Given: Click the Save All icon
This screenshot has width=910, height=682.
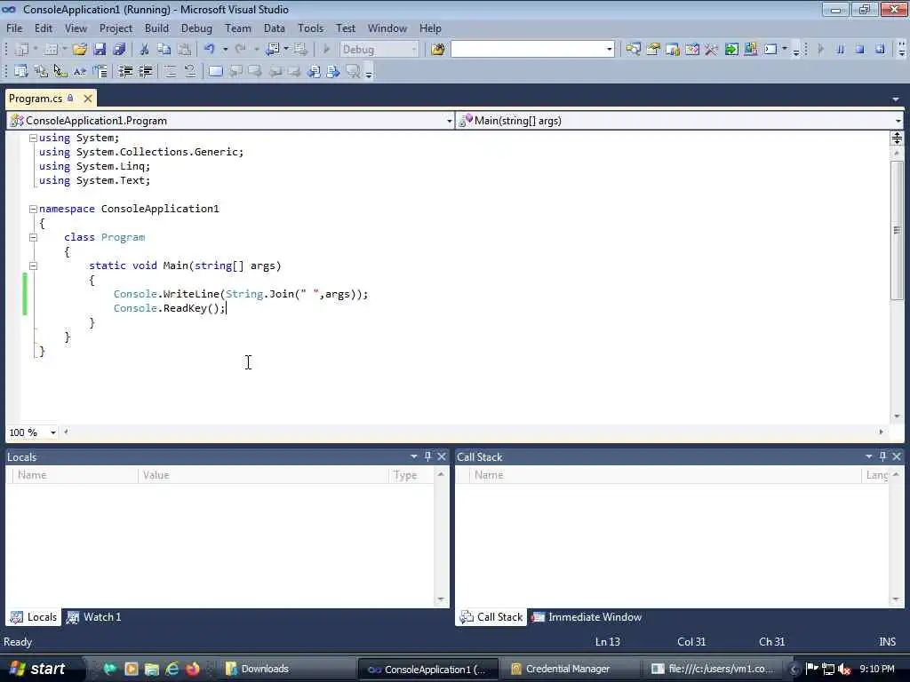Looking at the screenshot, I should click(119, 50).
